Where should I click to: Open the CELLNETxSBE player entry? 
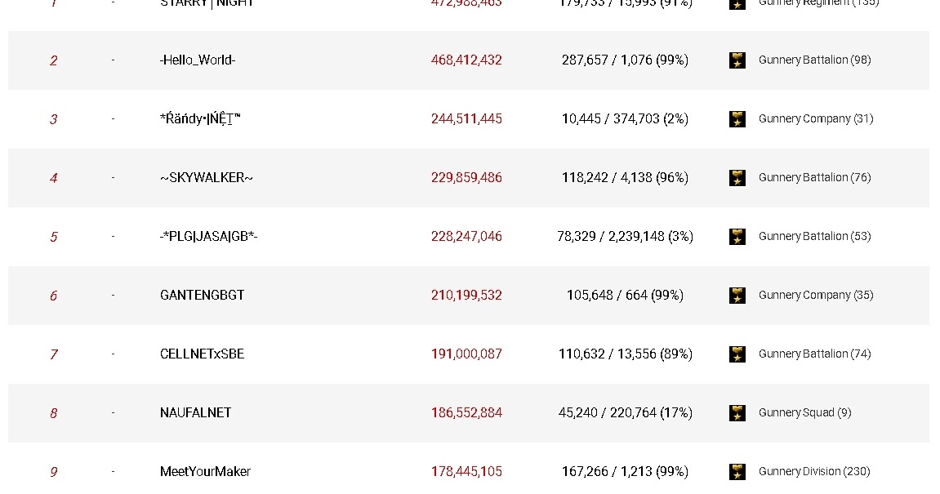tap(202, 354)
